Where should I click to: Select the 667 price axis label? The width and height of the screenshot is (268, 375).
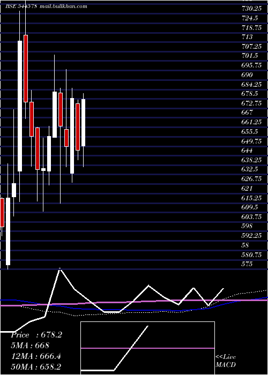[247, 112]
